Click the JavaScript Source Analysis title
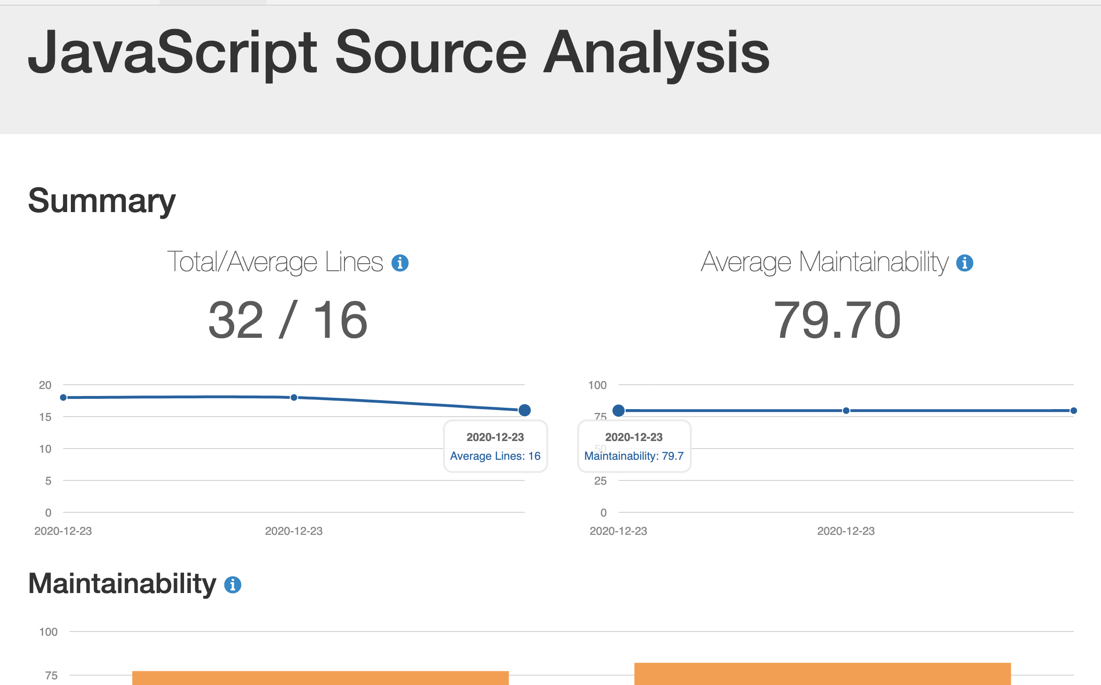The width and height of the screenshot is (1101, 685). point(399,53)
